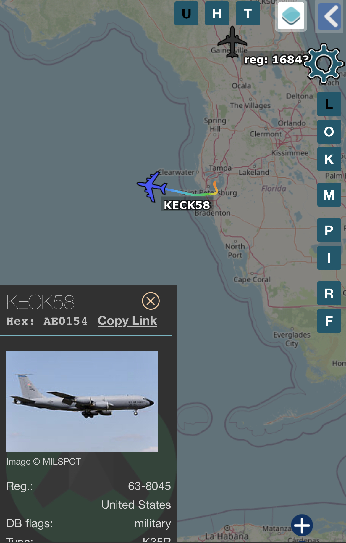
Task: Toggle the R map button
Action: [x=329, y=293]
